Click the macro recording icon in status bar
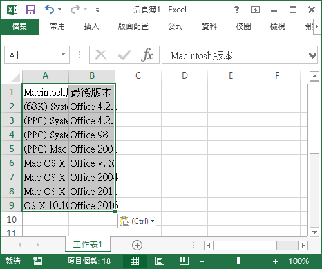The height and width of the screenshot is (269, 322). click(37, 261)
